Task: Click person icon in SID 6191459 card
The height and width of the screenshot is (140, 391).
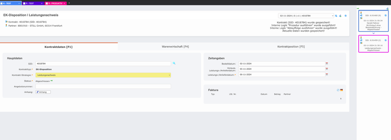Action: 361,38
